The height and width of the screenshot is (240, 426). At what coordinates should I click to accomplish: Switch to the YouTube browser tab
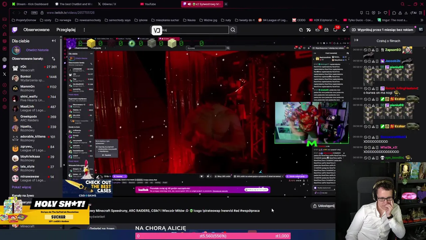[x=148, y=4]
